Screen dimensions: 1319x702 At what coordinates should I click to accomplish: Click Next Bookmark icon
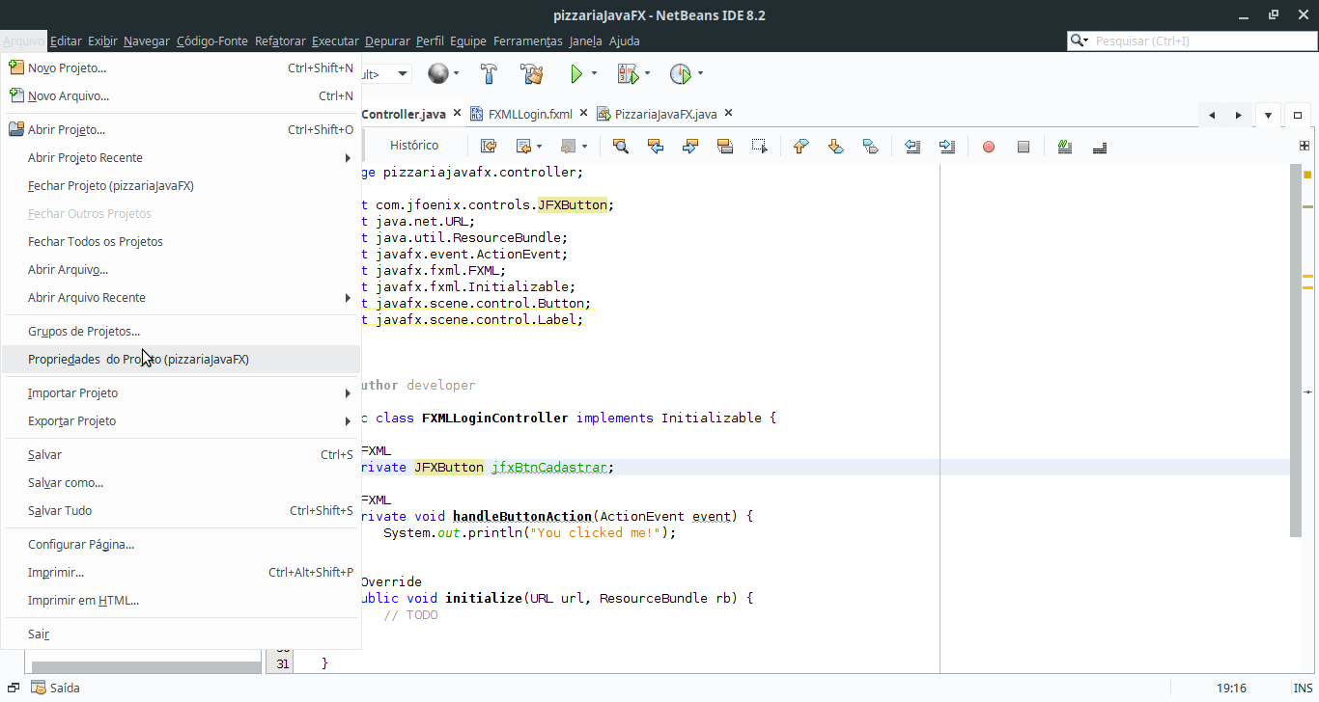click(835, 147)
